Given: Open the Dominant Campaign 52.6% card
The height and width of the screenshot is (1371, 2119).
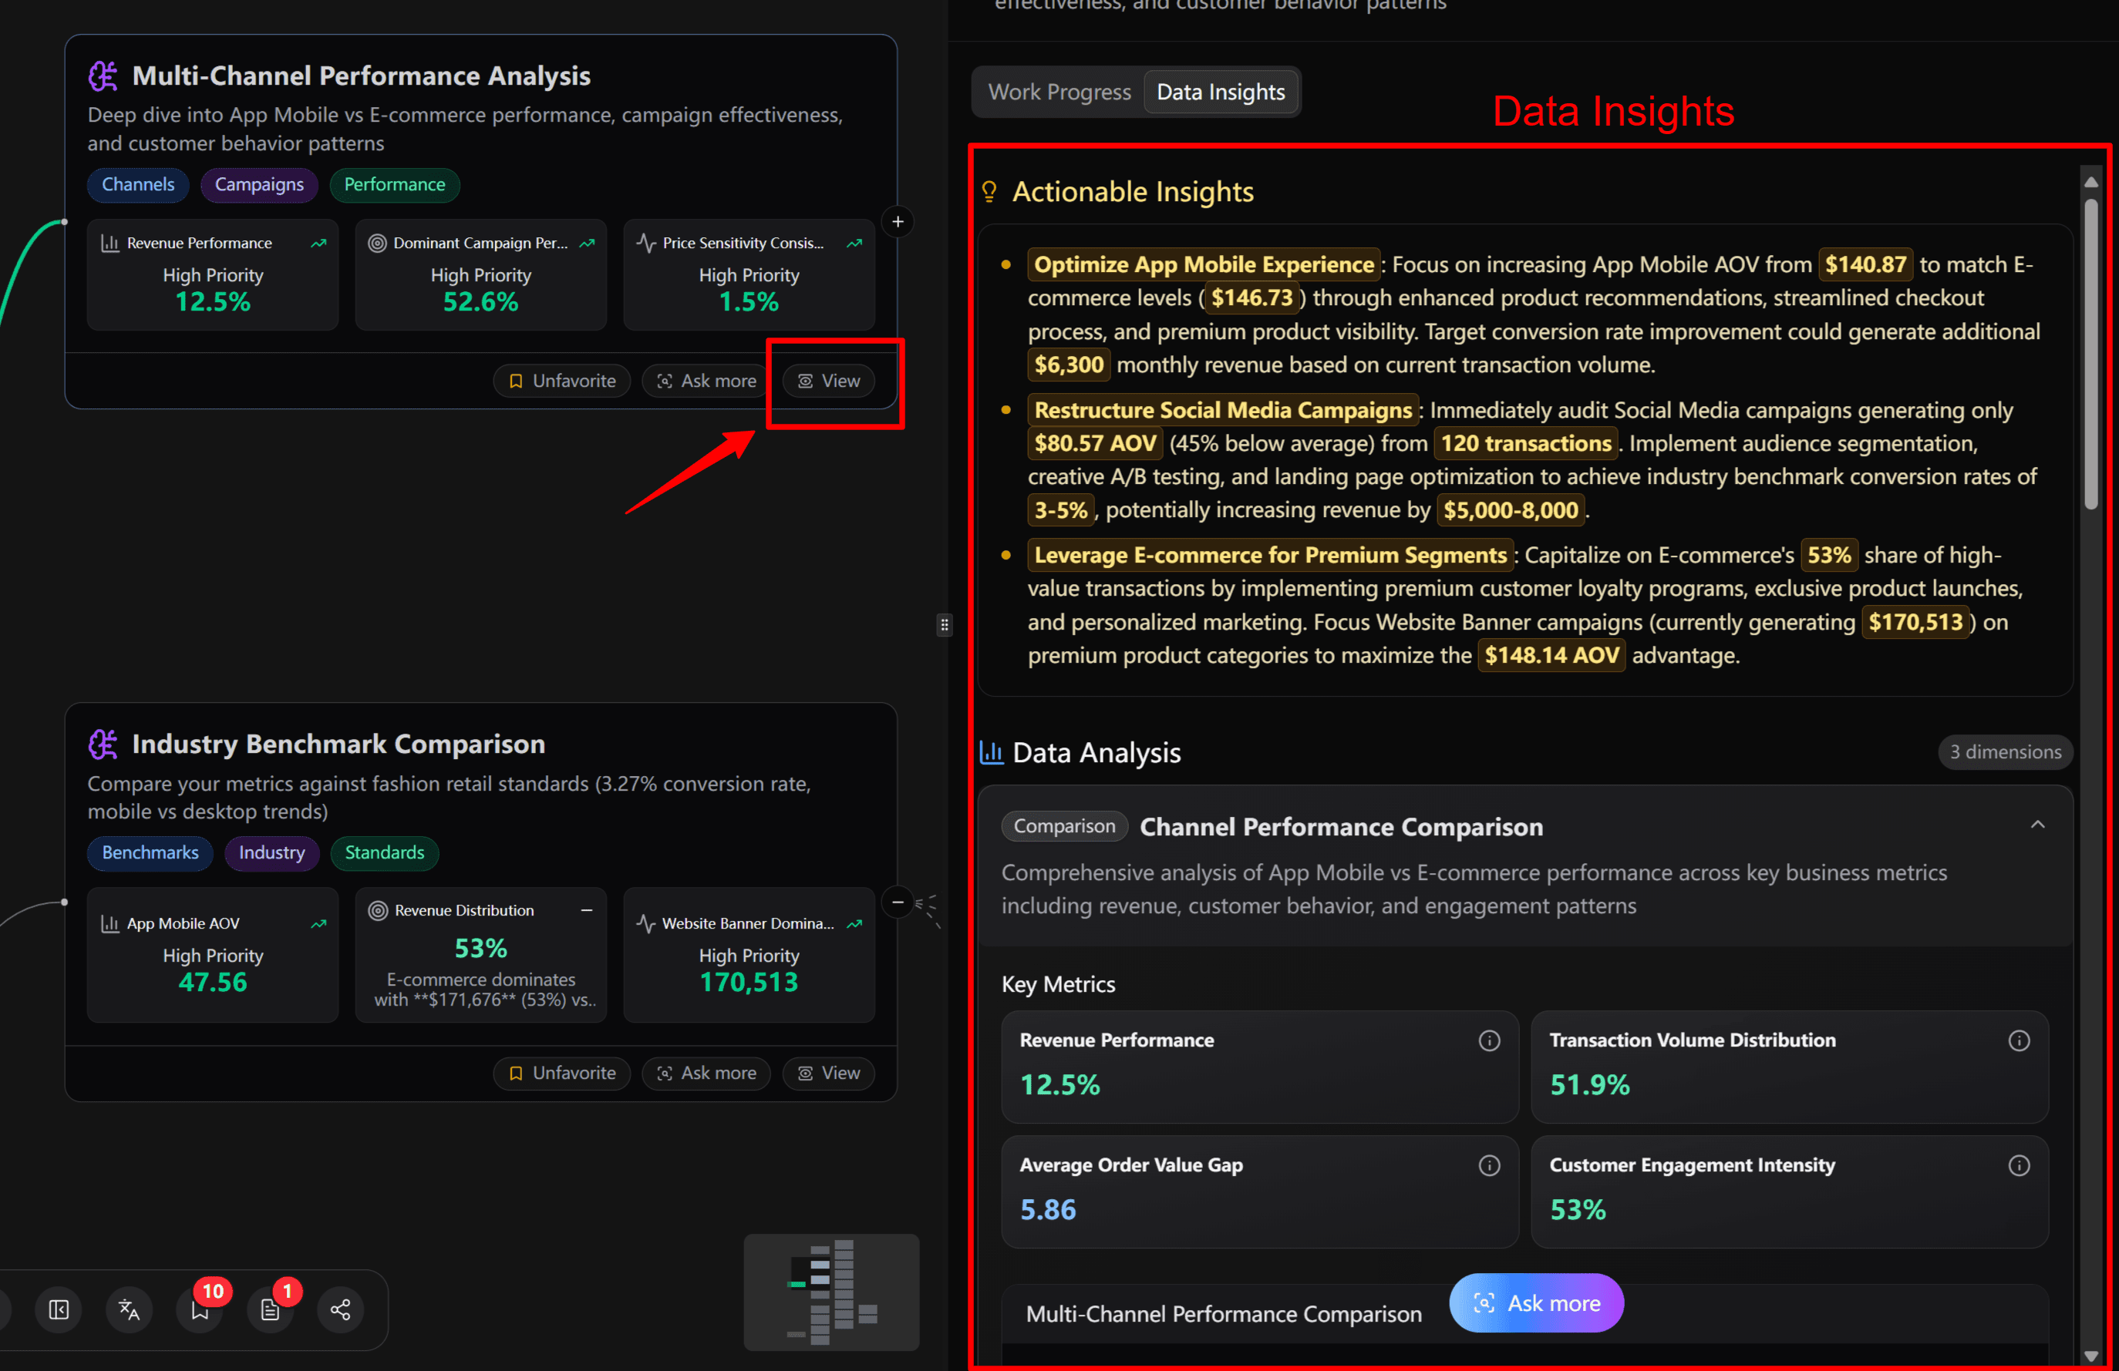Looking at the screenshot, I should point(480,275).
